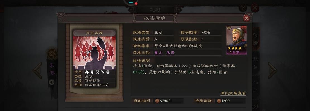
Task: Close the 战法传承 dialog with red X
Action: (x=246, y=18)
